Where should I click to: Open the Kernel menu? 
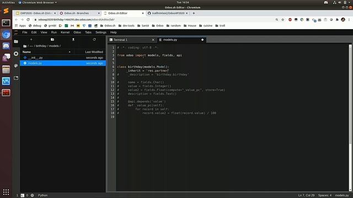click(65, 32)
